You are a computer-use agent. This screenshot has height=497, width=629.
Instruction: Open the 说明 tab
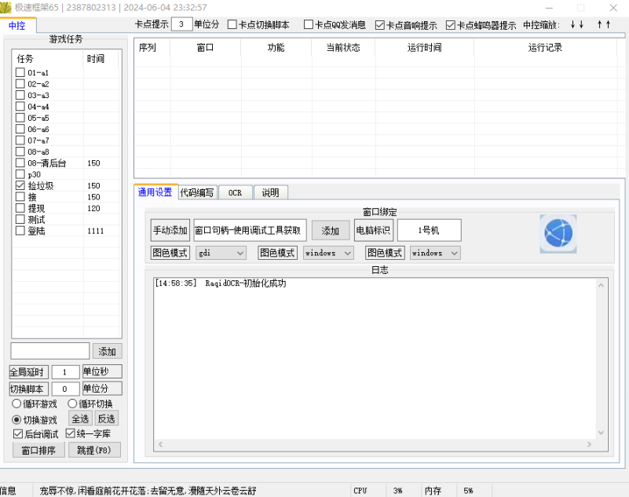click(270, 192)
